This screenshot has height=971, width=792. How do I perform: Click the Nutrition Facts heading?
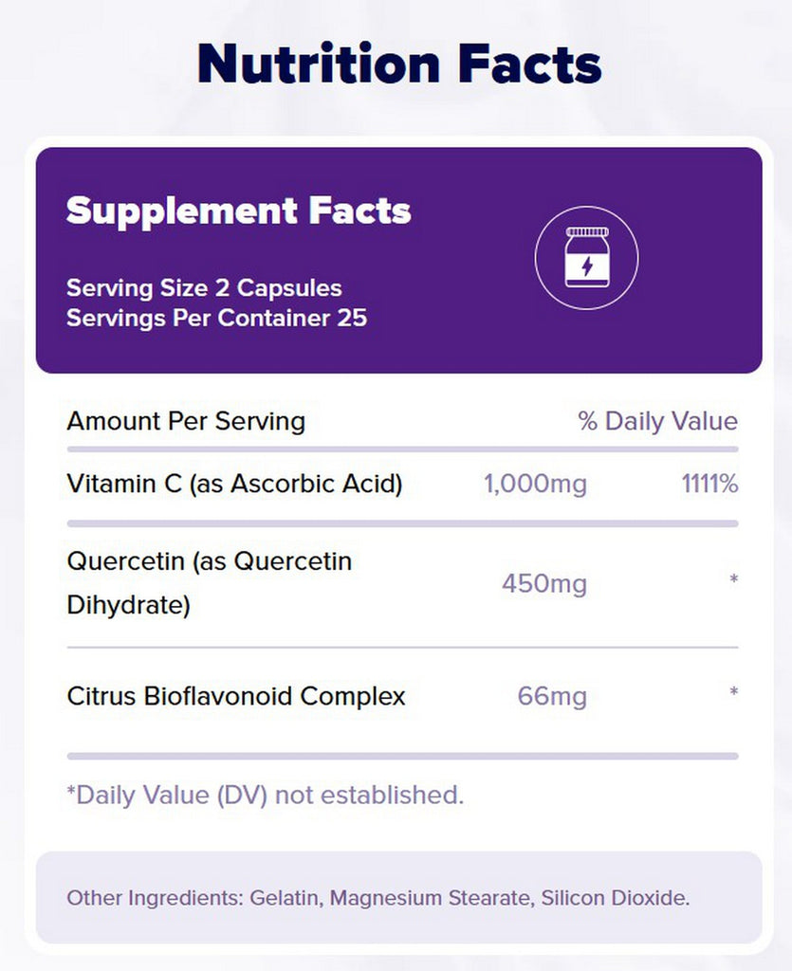(x=399, y=64)
